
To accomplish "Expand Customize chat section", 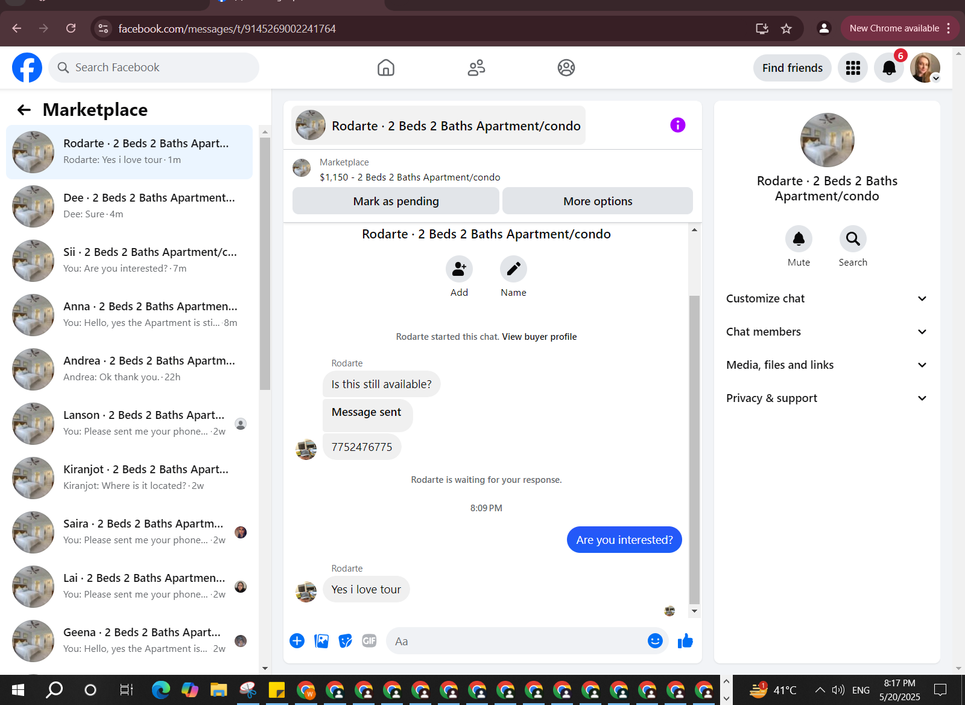I will [x=827, y=299].
